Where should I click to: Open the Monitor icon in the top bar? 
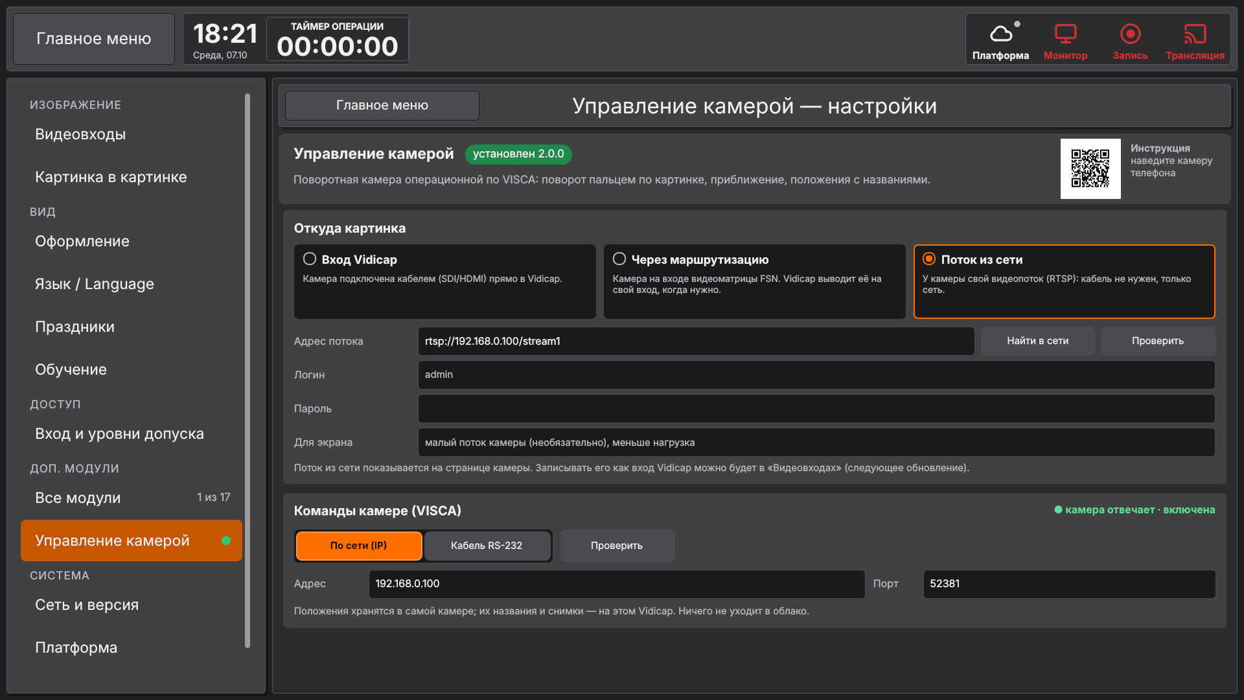[1065, 40]
